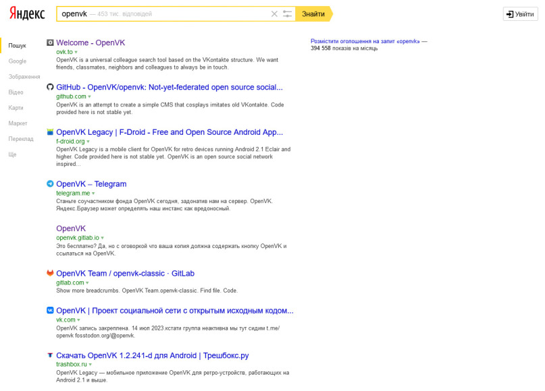Switch to Google search tab

(x=18, y=61)
